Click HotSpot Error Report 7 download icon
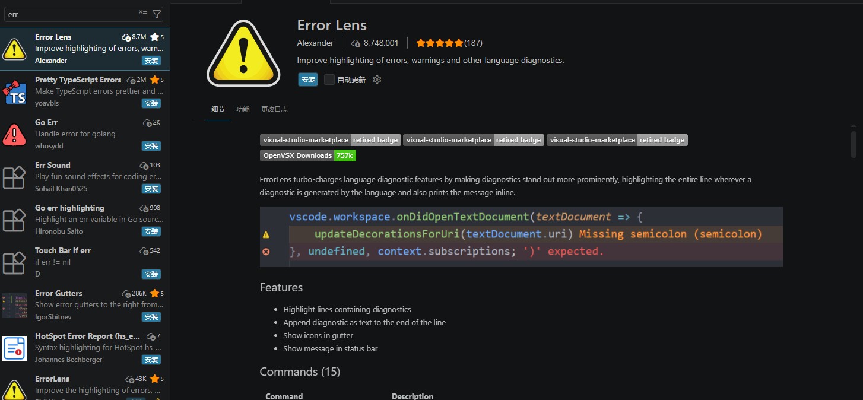863x400 pixels. [x=151, y=336]
